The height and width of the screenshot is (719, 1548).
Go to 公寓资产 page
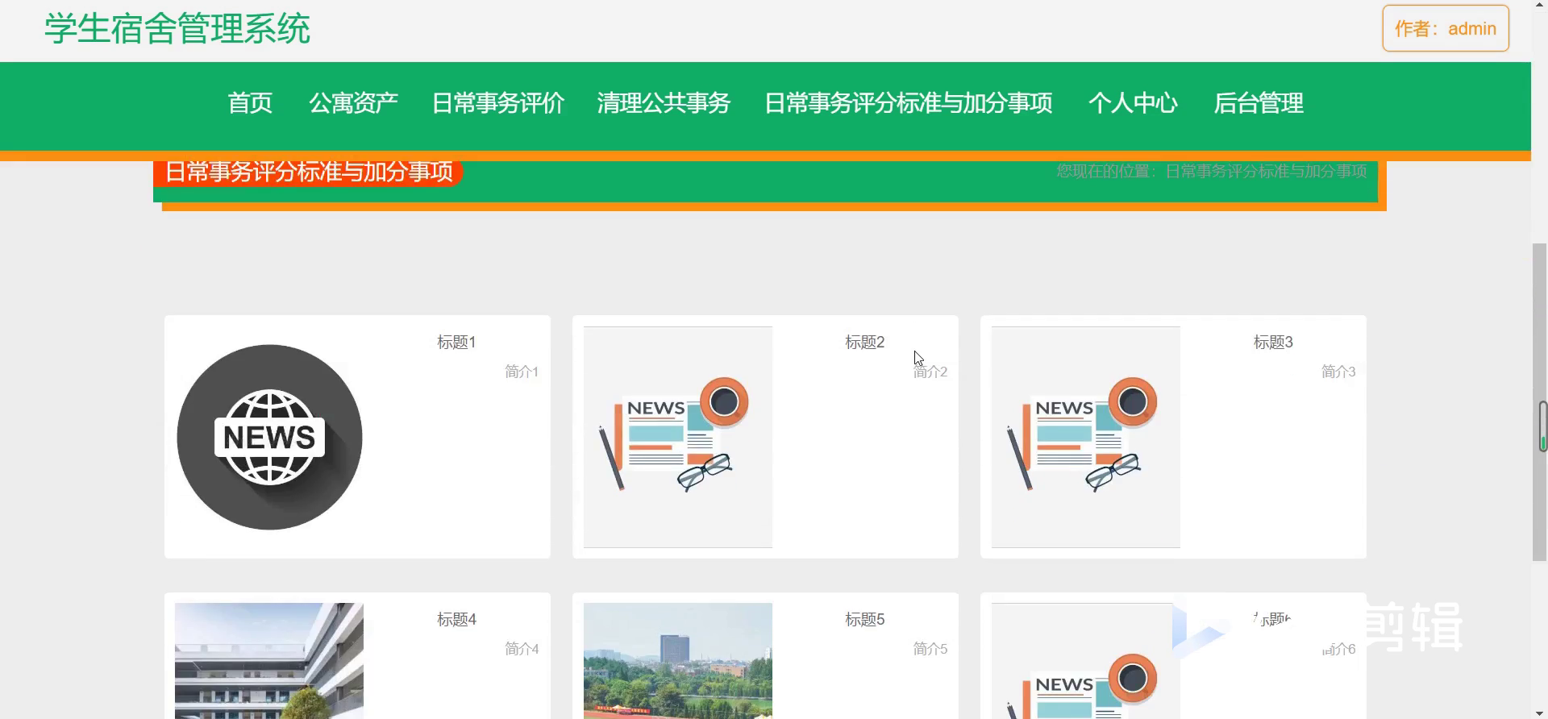point(353,103)
